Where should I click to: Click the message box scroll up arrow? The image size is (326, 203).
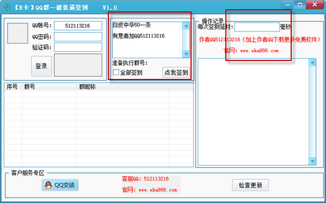click(x=186, y=26)
